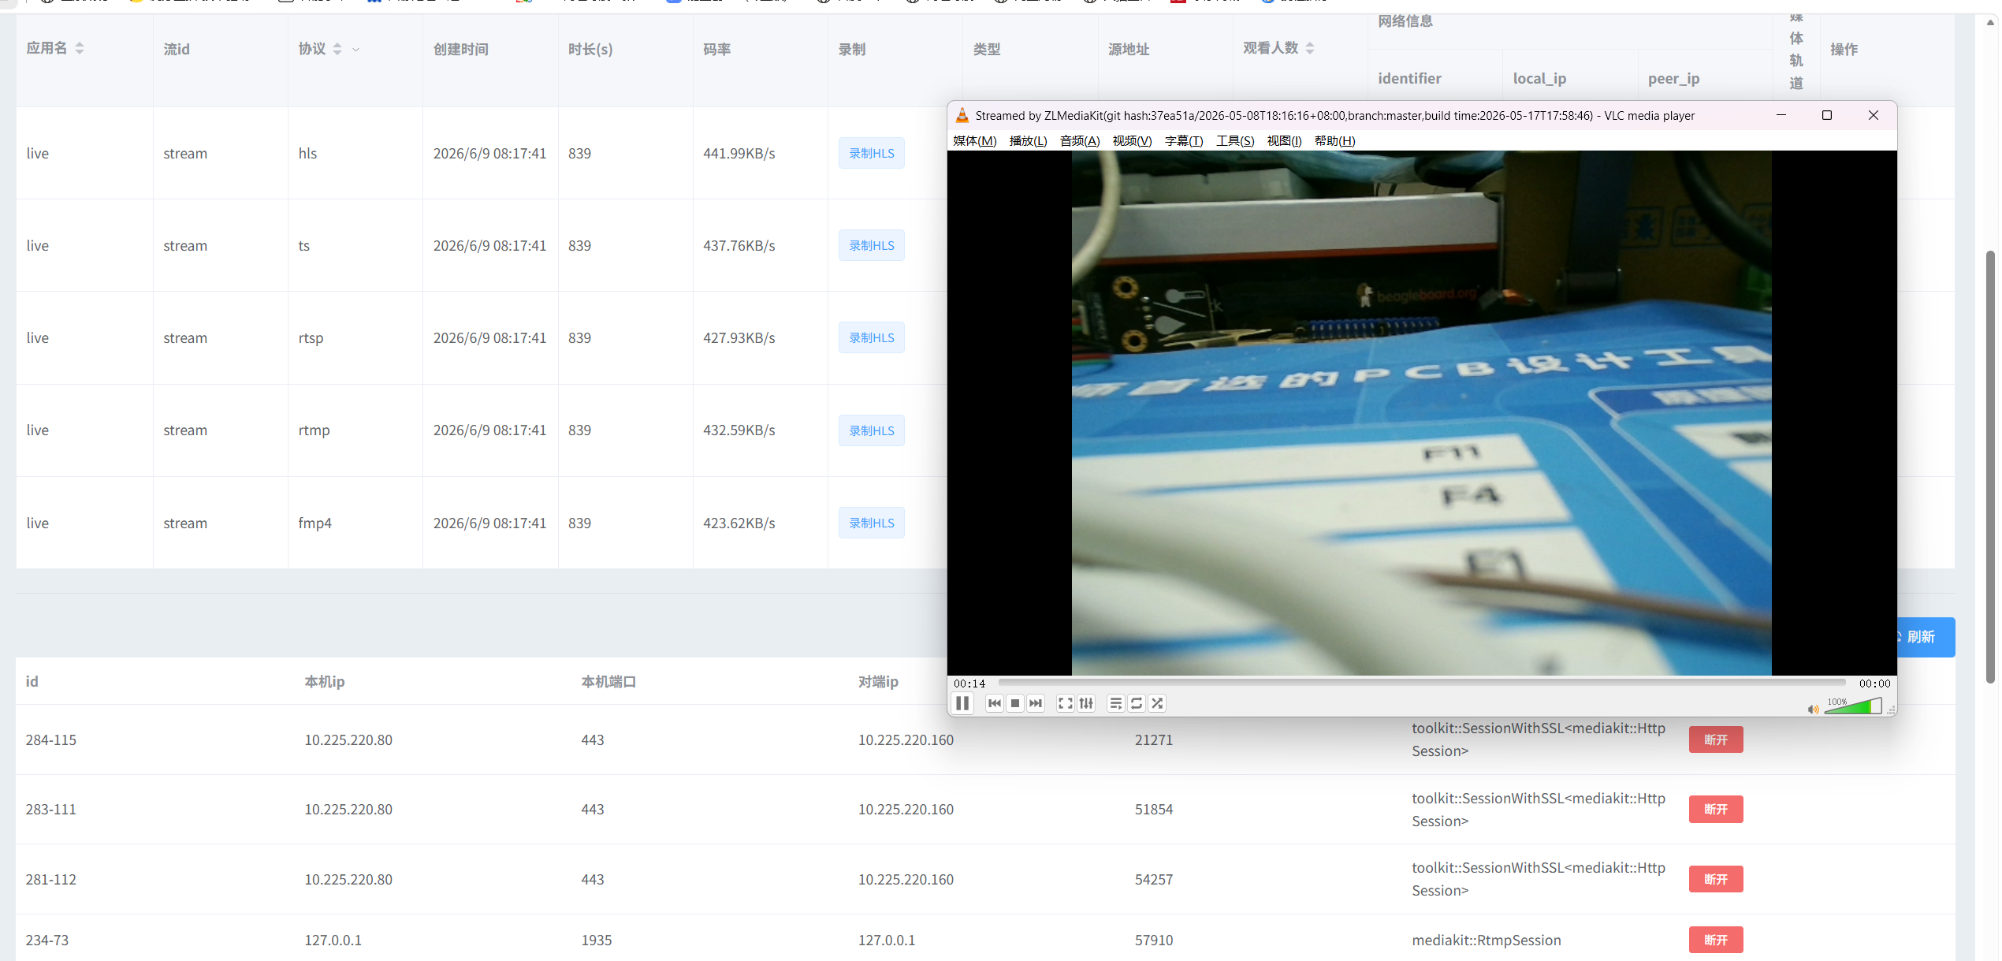Image resolution: width=2002 pixels, height=961 pixels.
Task: Click the scrollbar up arrow
Action: click(x=1990, y=22)
